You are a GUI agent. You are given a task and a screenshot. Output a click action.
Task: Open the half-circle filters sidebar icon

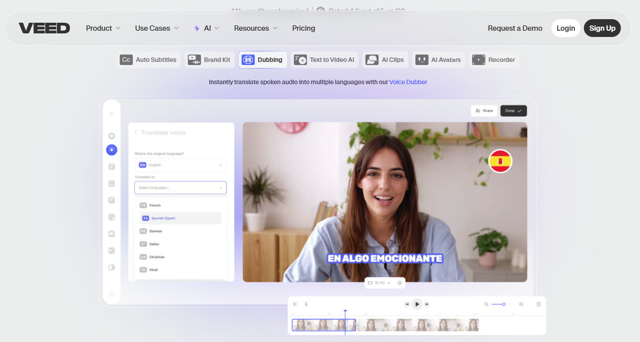tap(111, 267)
